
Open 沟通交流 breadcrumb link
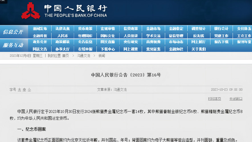point(83,56)
